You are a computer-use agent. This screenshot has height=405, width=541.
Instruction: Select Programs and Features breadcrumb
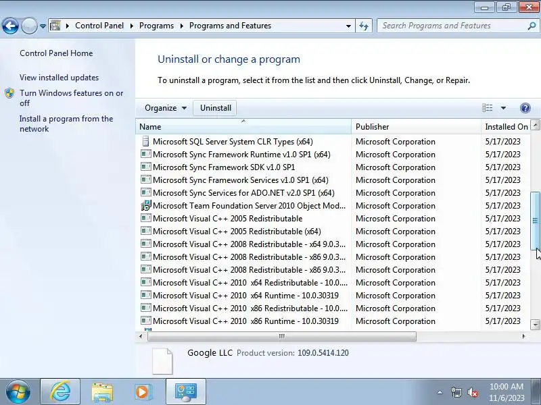(230, 26)
